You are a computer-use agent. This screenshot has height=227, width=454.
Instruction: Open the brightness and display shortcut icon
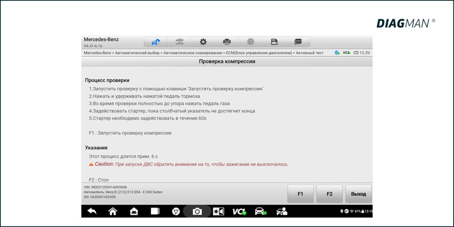click(219, 211)
